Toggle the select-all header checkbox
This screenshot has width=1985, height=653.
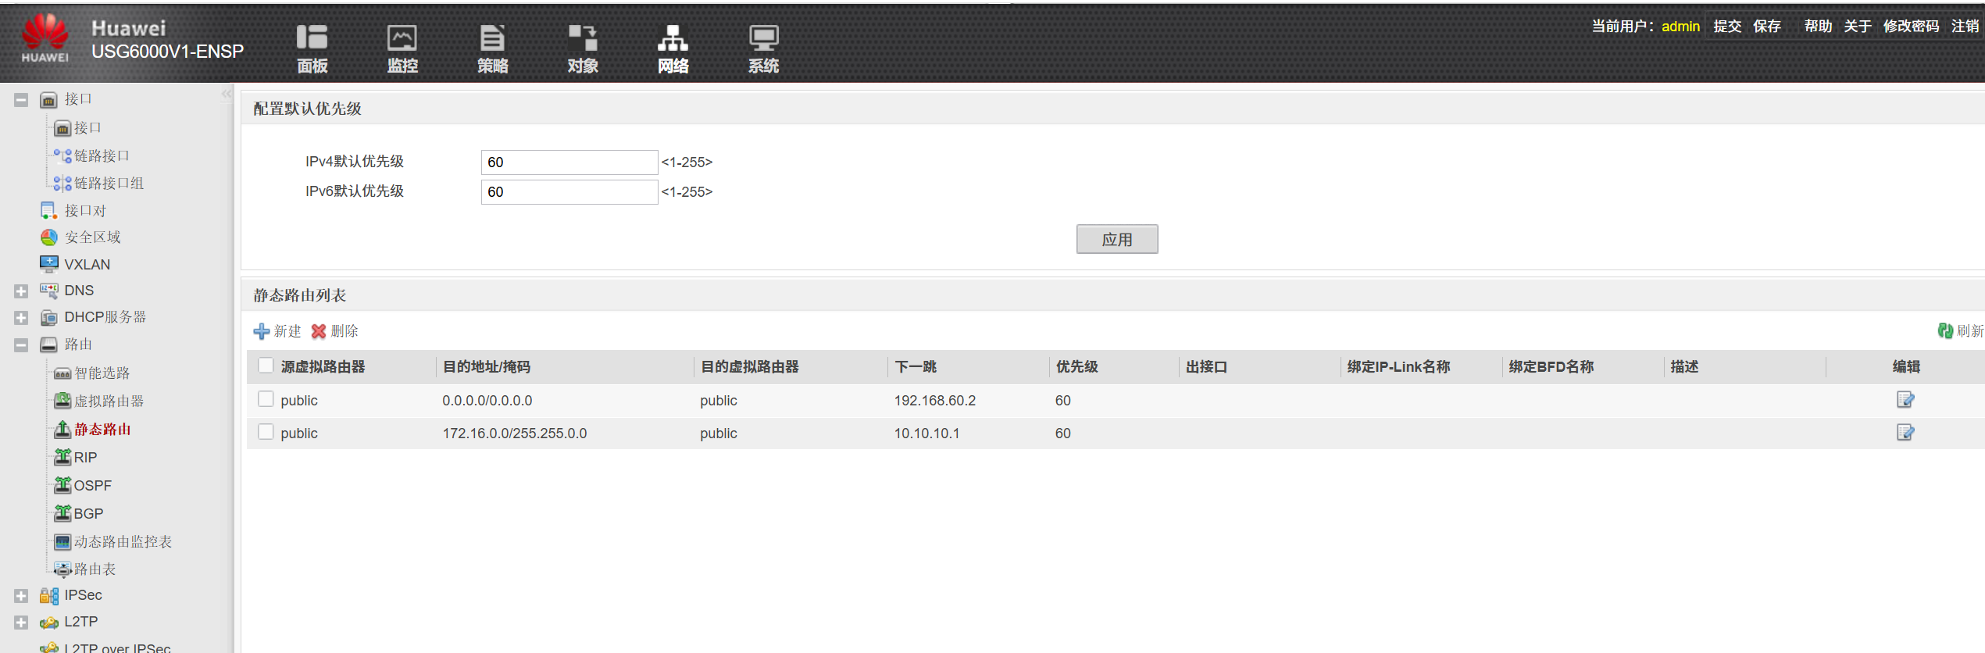pyautogui.click(x=266, y=366)
